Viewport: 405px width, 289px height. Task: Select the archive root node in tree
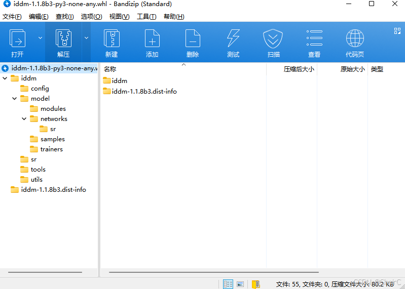[x=49, y=68]
